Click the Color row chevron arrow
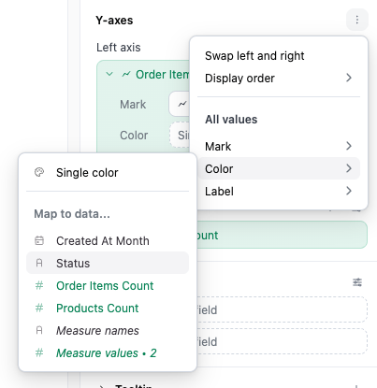The width and height of the screenshot is (377, 388). 349,168
